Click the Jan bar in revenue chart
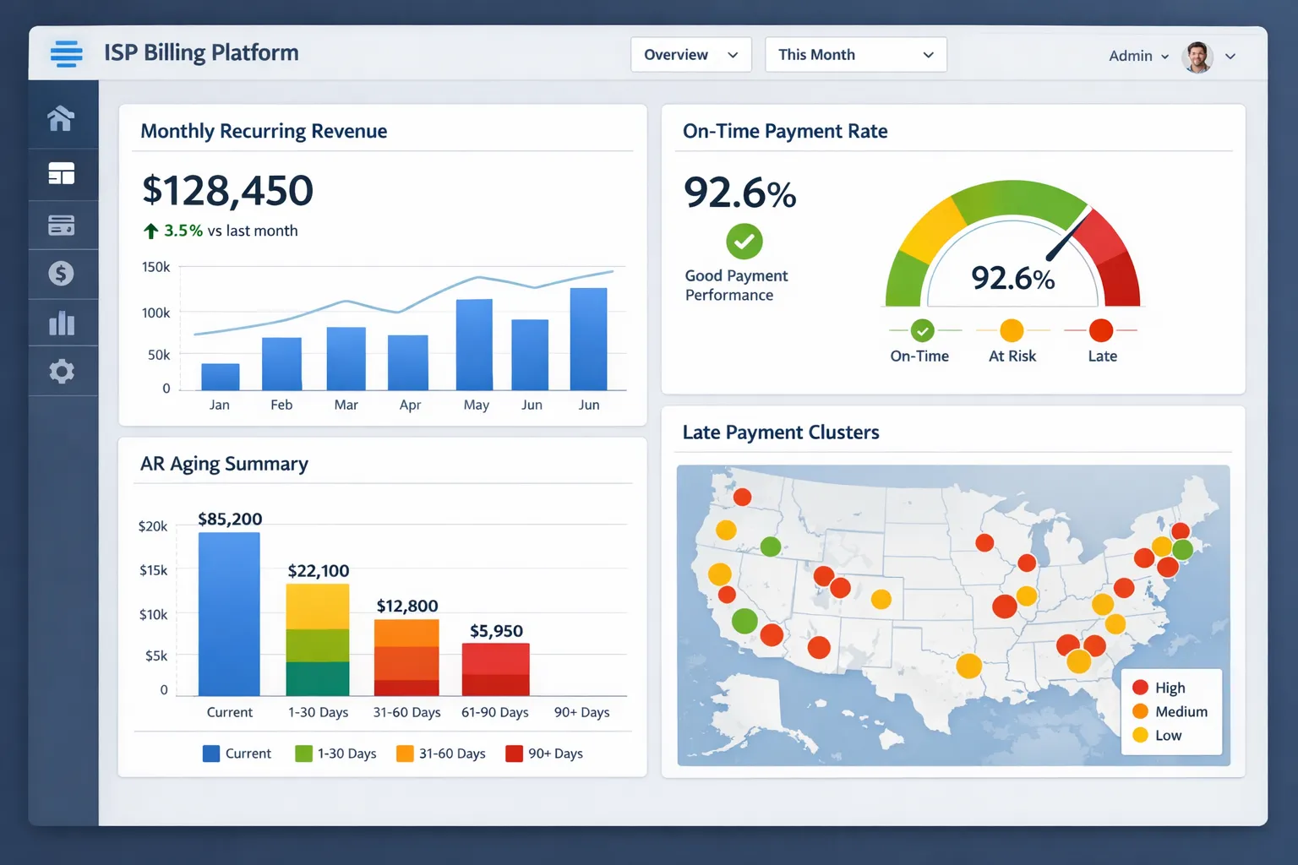The height and width of the screenshot is (865, 1298). tap(221, 377)
